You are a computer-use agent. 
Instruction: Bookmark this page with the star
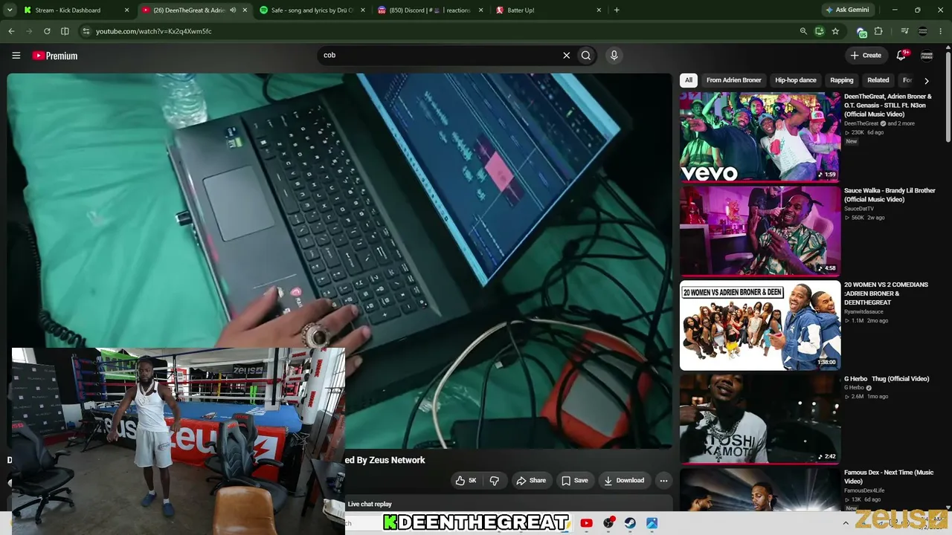pyautogui.click(x=835, y=31)
